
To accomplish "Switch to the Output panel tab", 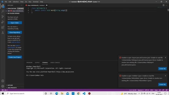I will pos(37,63).
